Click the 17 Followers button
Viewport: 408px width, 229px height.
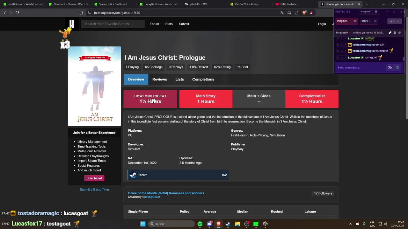tap(323, 193)
